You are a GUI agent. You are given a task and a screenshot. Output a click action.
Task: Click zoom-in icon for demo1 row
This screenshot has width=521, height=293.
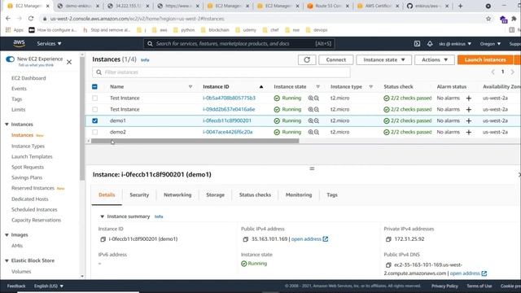[311, 120]
